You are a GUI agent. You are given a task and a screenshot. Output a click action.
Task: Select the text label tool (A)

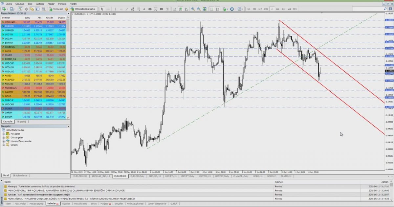pyautogui.click(x=144, y=9)
